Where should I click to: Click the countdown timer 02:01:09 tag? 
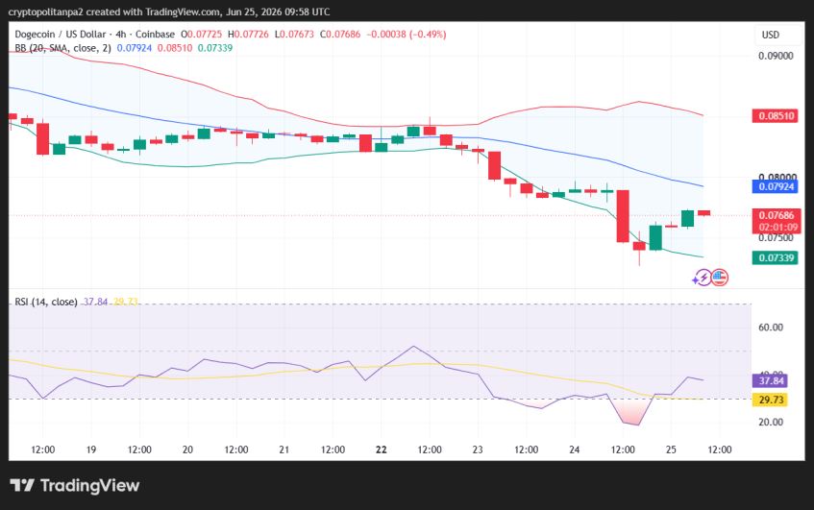777,228
